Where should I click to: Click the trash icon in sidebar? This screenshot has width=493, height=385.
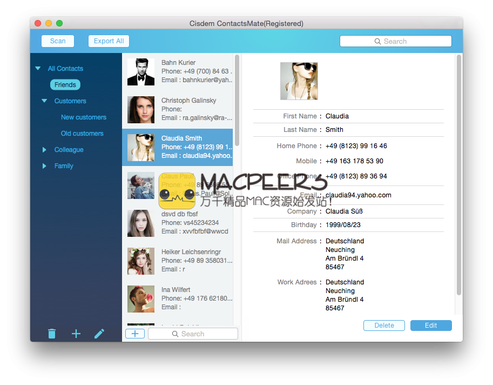click(52, 334)
